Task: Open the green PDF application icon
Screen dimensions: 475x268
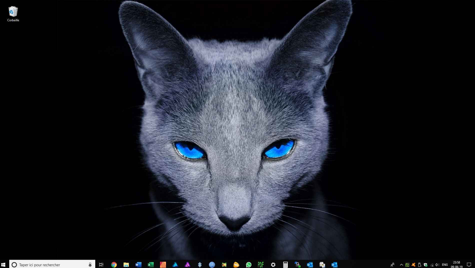Action: point(261,265)
